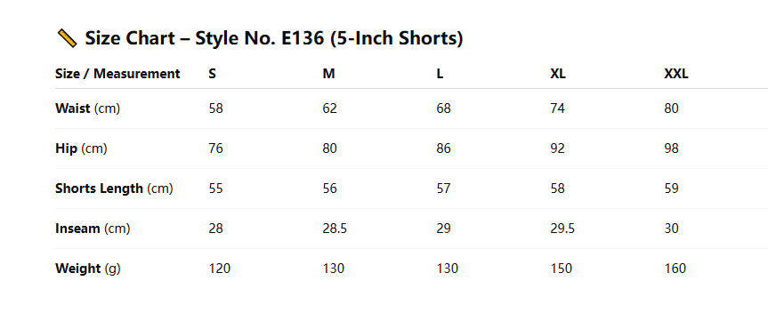Click the Waist (cm) row label

(x=88, y=108)
